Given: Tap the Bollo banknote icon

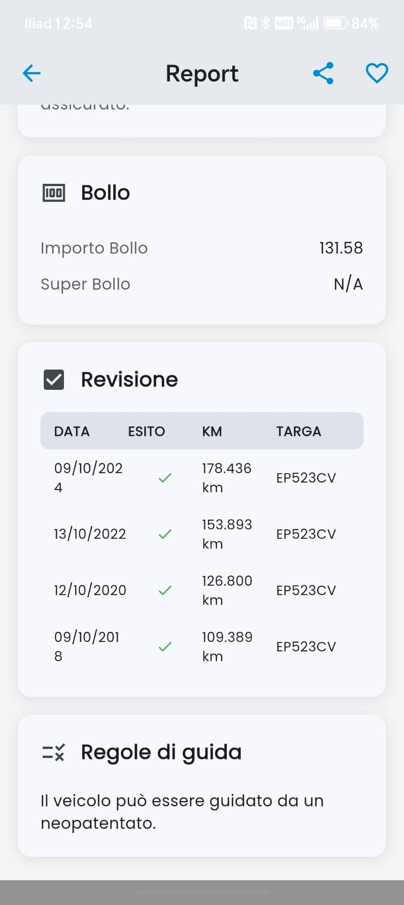Looking at the screenshot, I should pos(54,193).
